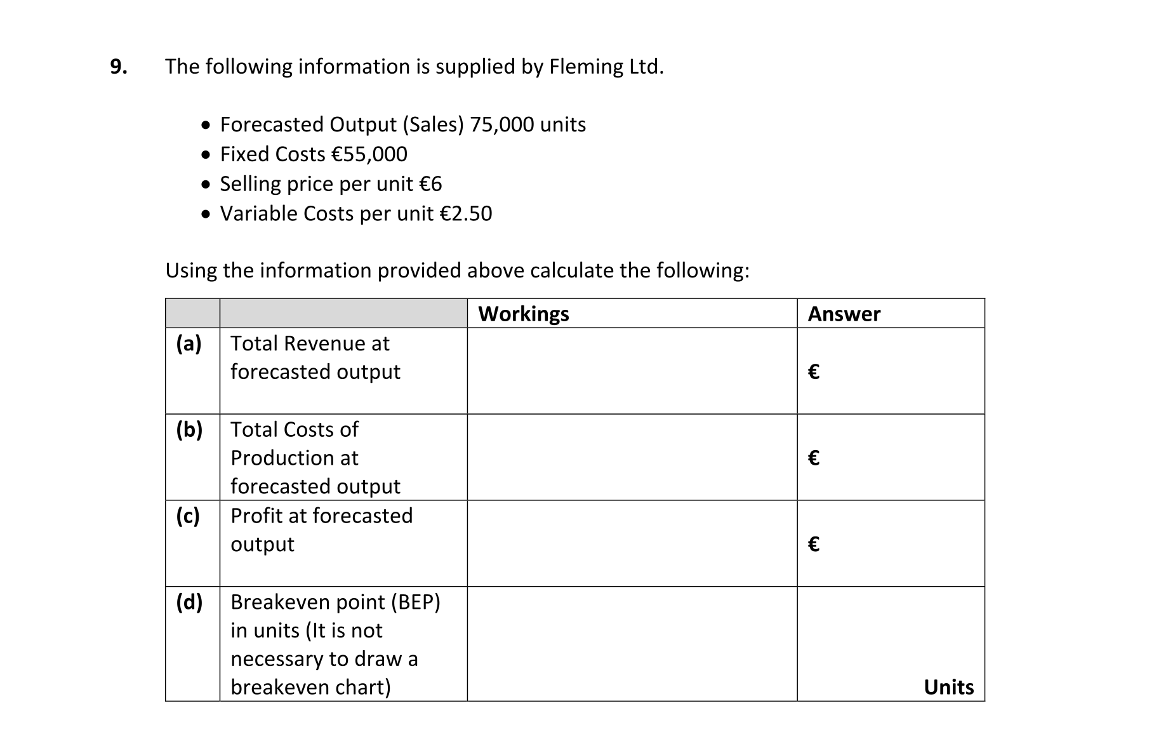1154x746 pixels.
Task: Click the Answer cell for Profit at forecasted output
Action: 891,543
